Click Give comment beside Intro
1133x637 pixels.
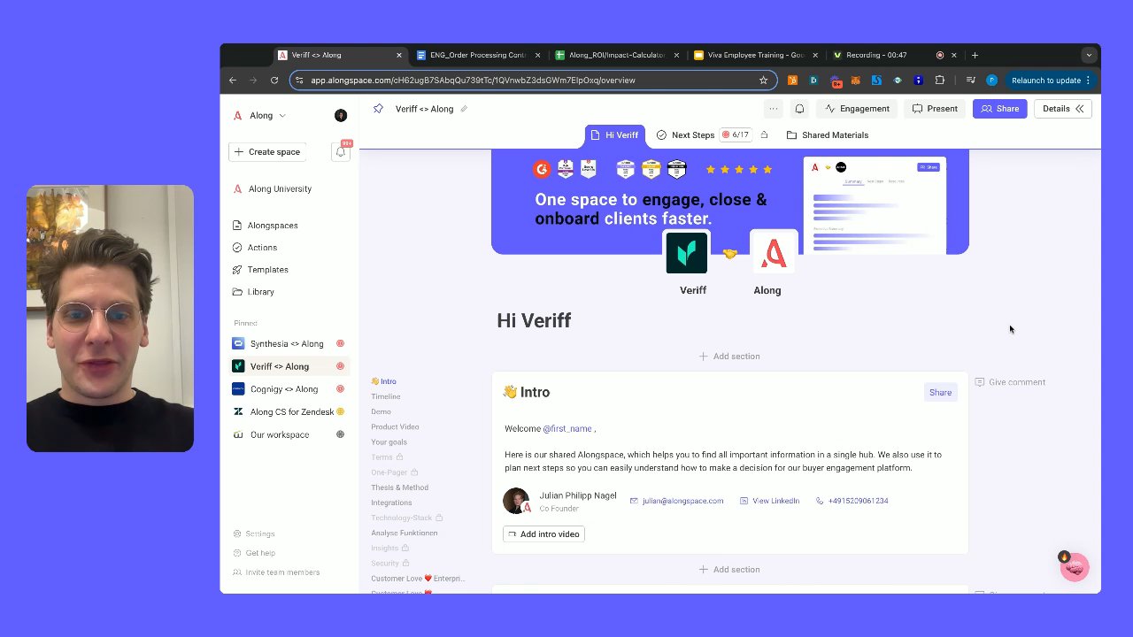pyautogui.click(x=1010, y=382)
